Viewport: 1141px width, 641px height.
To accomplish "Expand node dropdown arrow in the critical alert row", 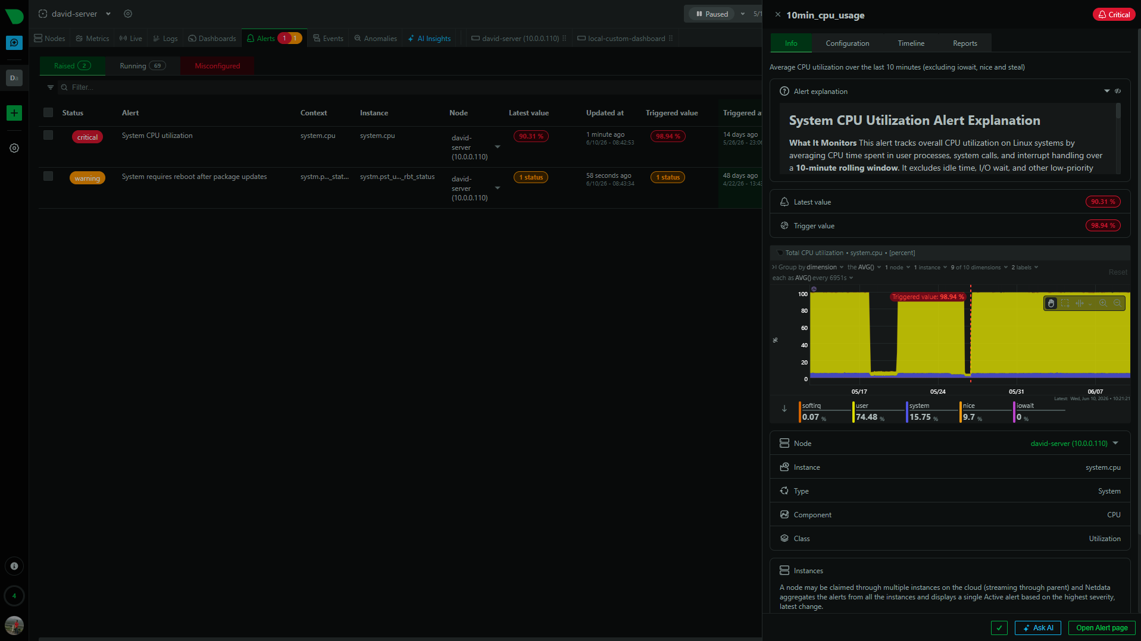I will [498, 147].
